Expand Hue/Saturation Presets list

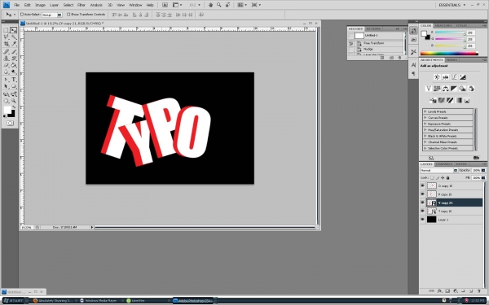pyautogui.click(x=425, y=130)
